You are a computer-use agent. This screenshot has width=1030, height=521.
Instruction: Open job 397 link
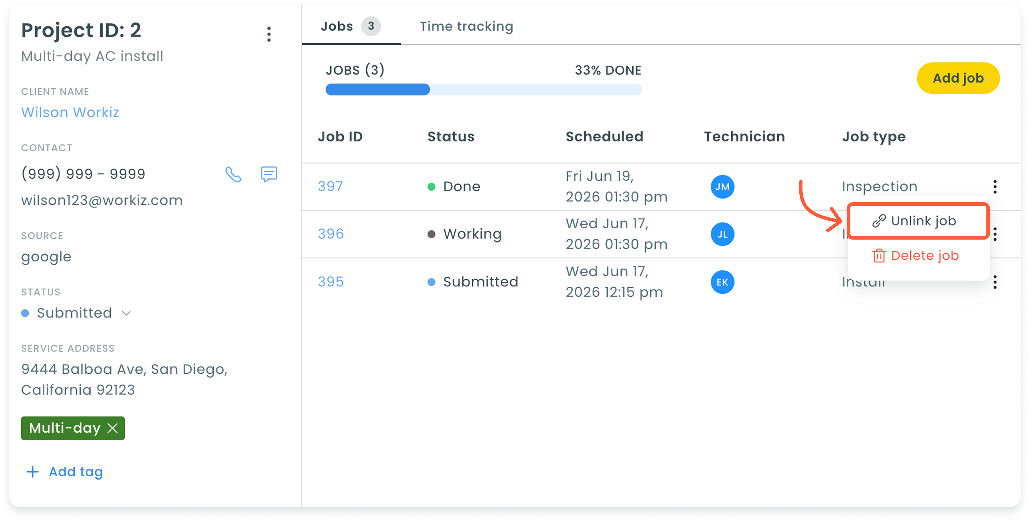coord(330,187)
